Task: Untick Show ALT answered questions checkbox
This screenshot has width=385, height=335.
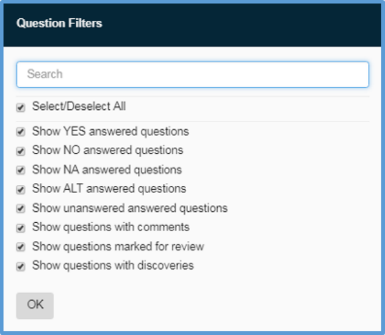Action: pyautogui.click(x=21, y=189)
